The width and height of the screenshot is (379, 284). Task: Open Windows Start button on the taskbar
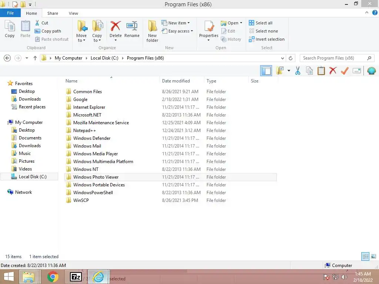pos(9,277)
